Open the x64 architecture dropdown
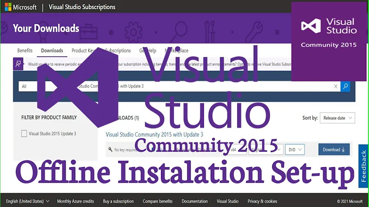 tap(237, 150)
